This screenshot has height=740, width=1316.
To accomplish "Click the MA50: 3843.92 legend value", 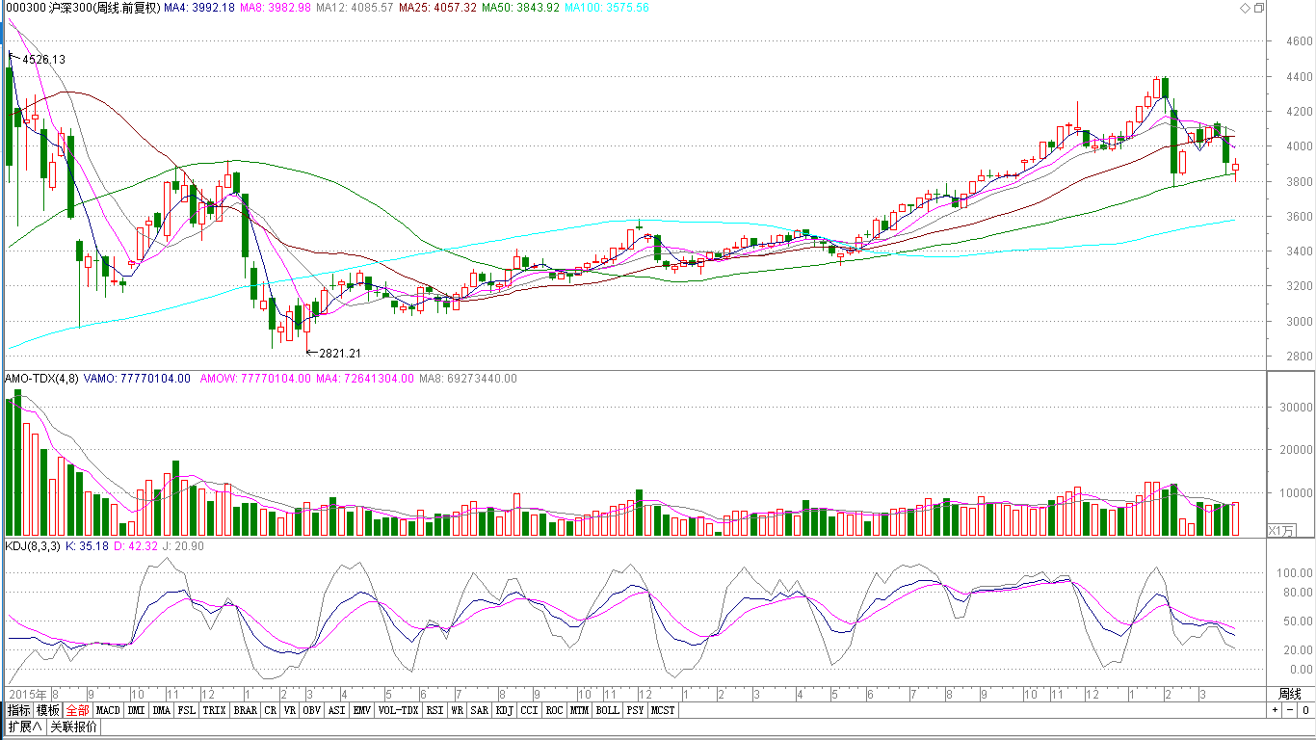I will tap(521, 8).
